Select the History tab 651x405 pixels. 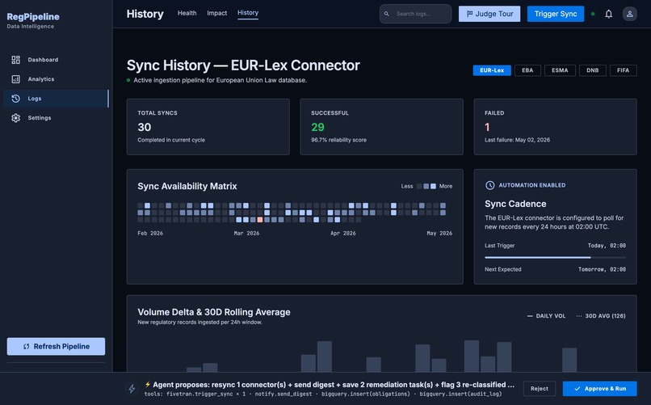point(248,13)
